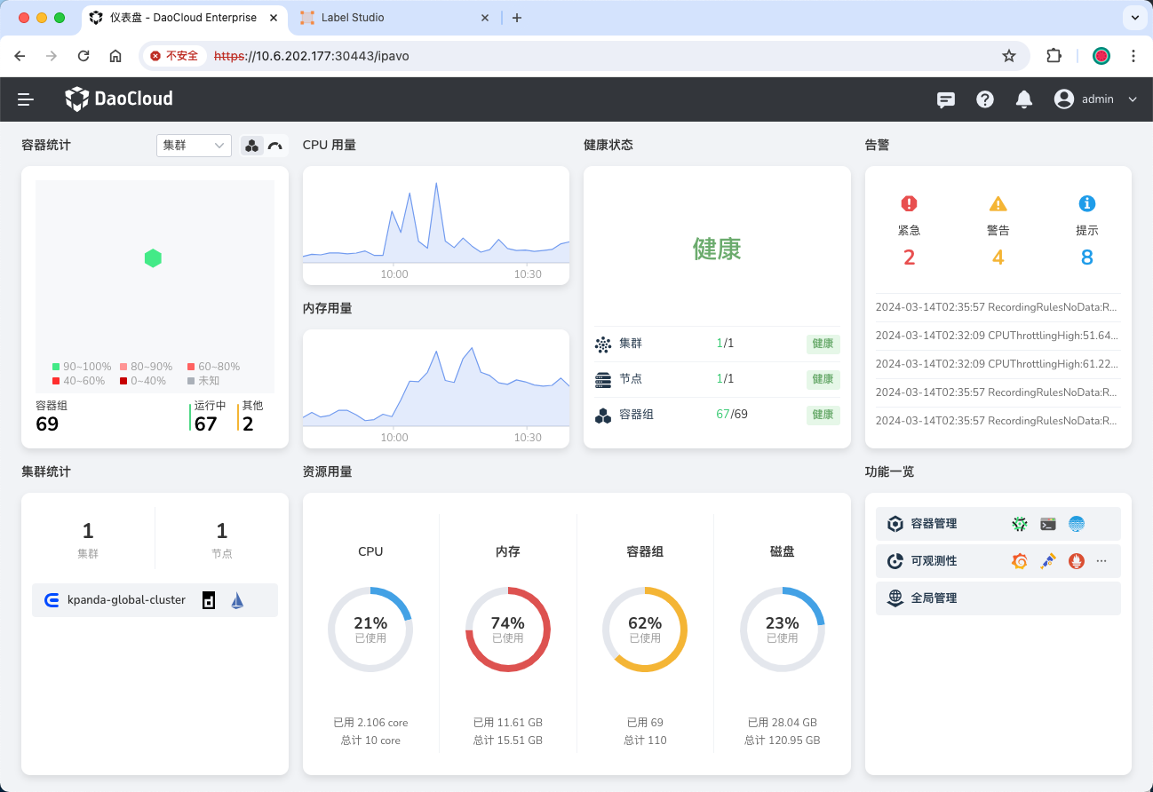Click the green hexagon in container stats

153,258
